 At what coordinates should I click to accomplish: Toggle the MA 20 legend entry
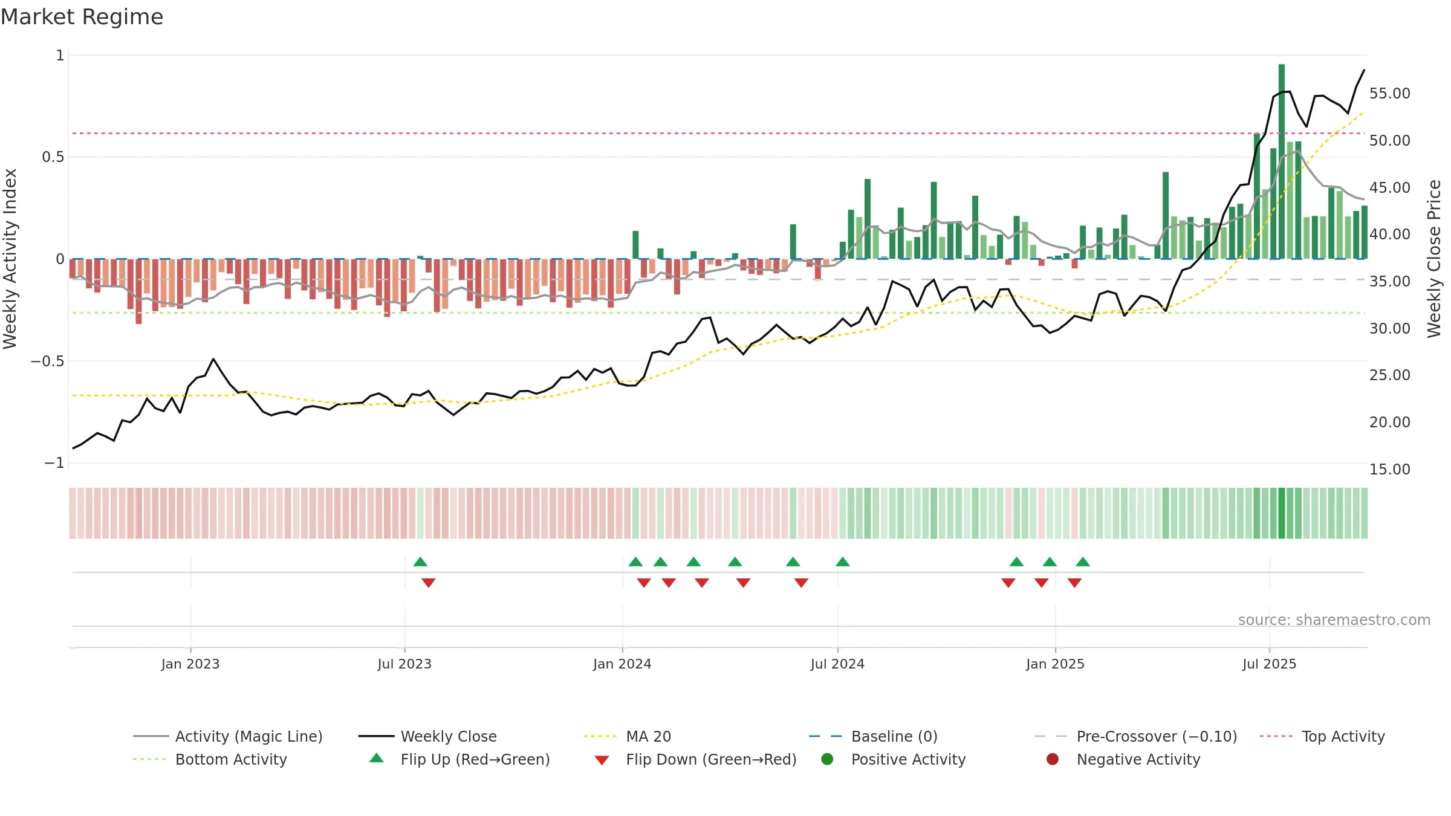coord(627,736)
